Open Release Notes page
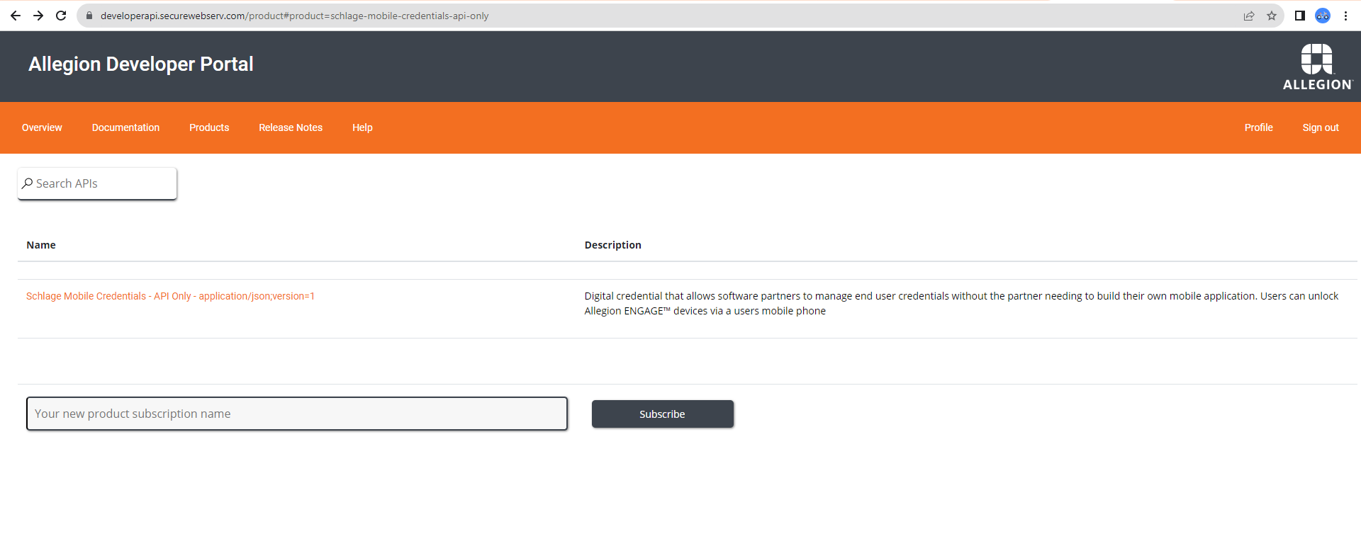 point(291,127)
